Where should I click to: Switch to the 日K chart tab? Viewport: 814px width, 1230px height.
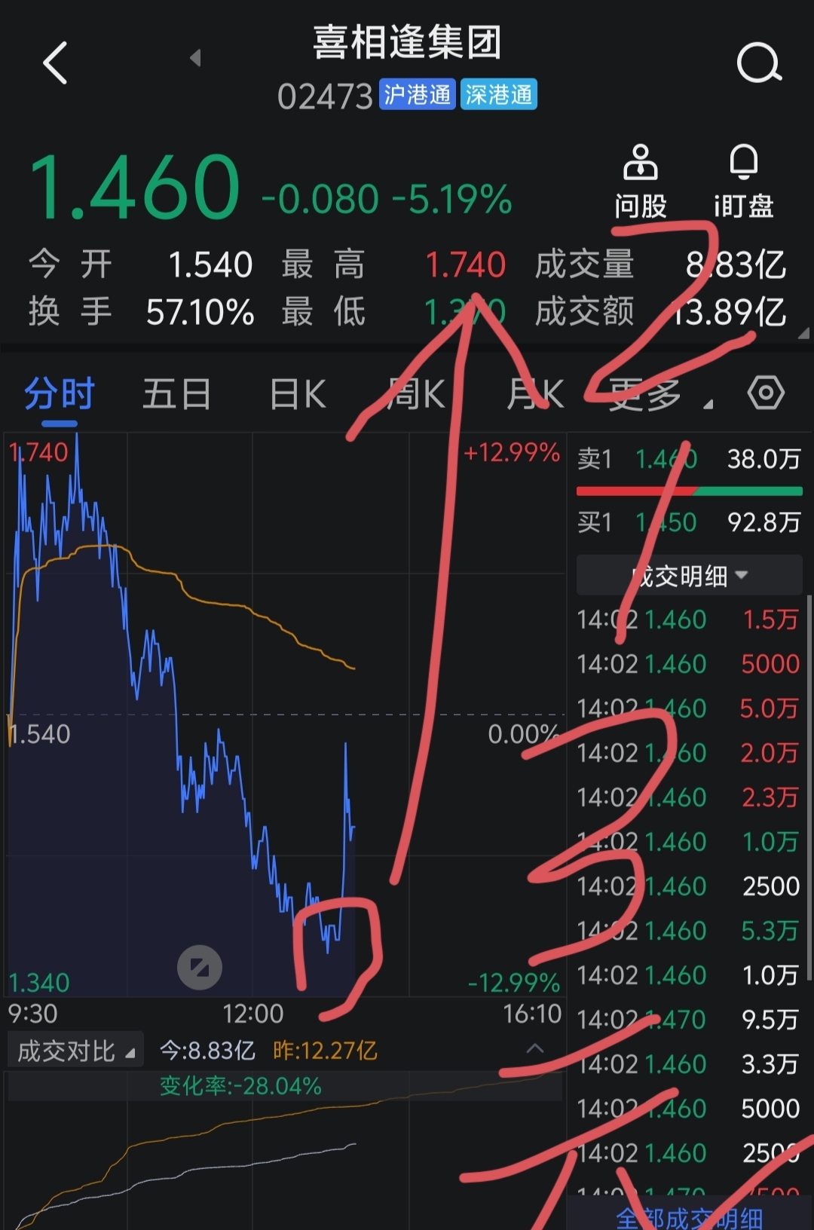coord(298,393)
